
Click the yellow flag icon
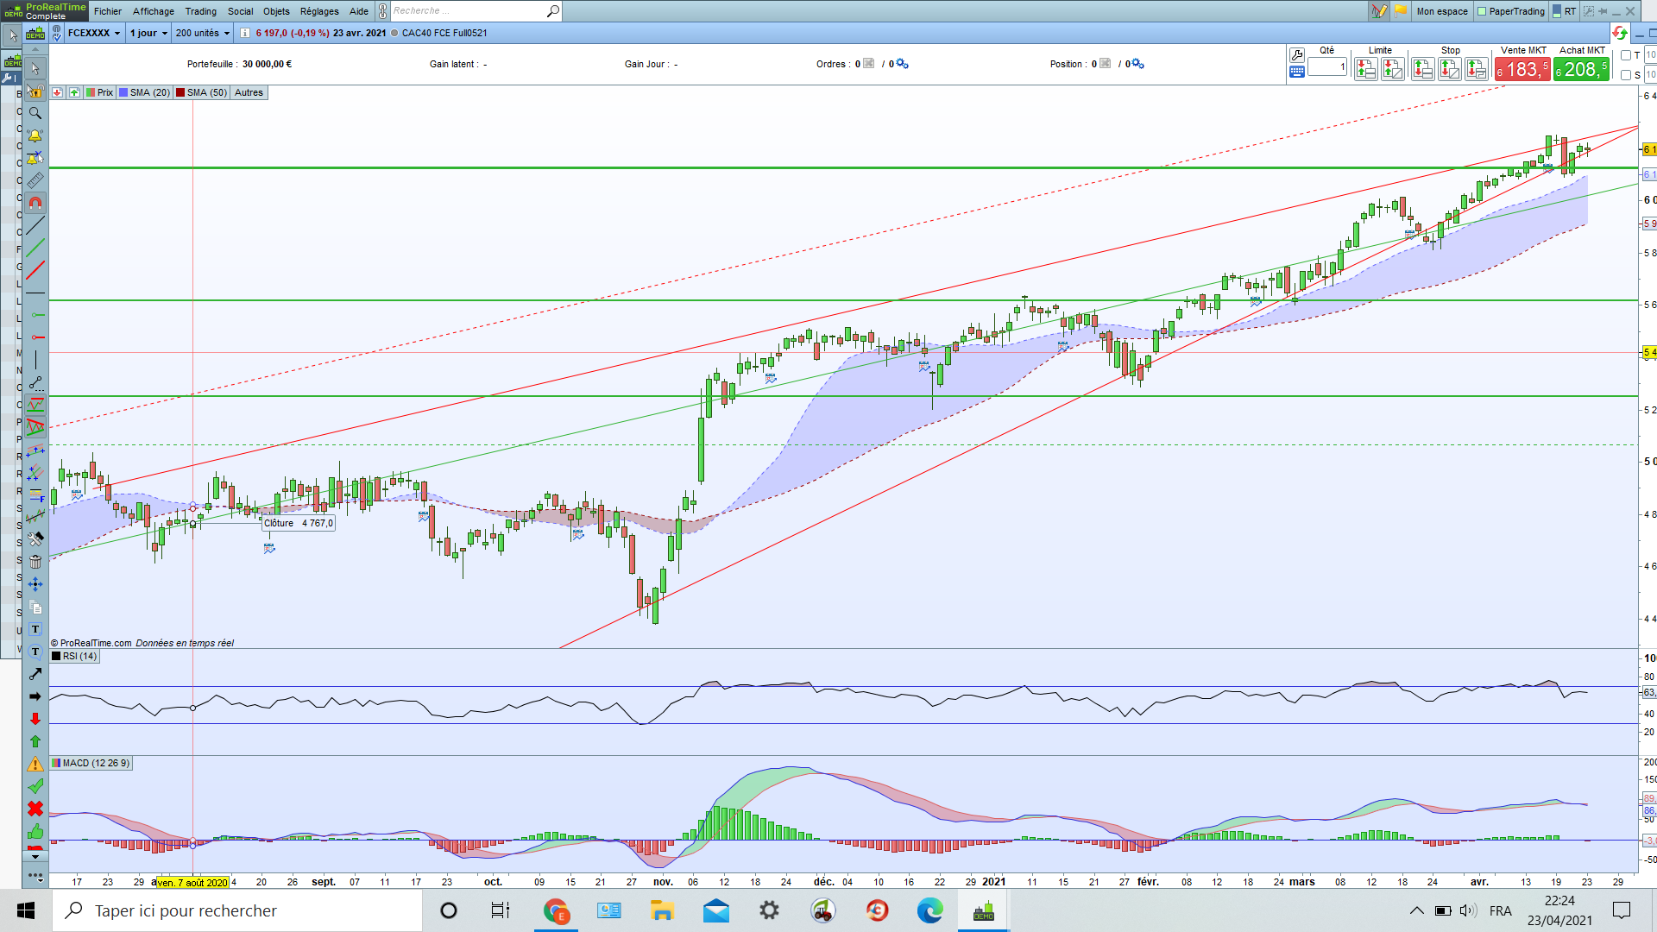click(1400, 11)
